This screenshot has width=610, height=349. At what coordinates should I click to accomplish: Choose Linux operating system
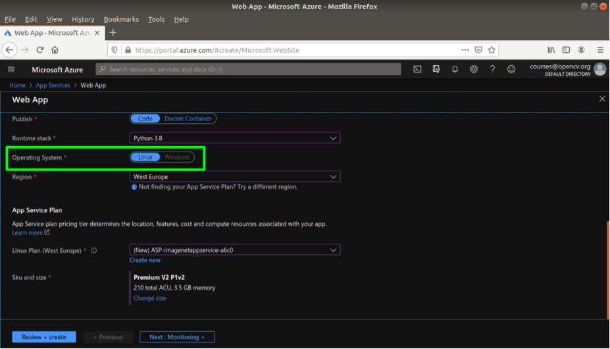pyautogui.click(x=145, y=157)
